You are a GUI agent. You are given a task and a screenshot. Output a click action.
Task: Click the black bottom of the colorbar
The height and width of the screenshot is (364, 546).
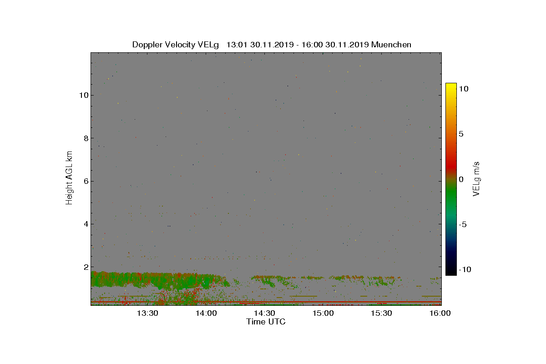(x=451, y=270)
